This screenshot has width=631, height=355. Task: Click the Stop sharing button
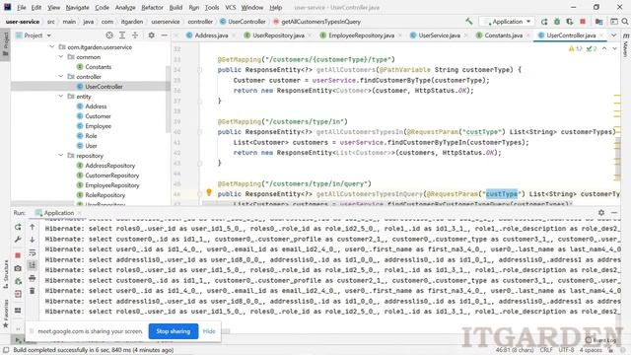(x=174, y=331)
